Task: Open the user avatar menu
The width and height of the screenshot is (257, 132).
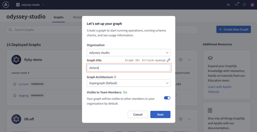Action: [252, 5]
